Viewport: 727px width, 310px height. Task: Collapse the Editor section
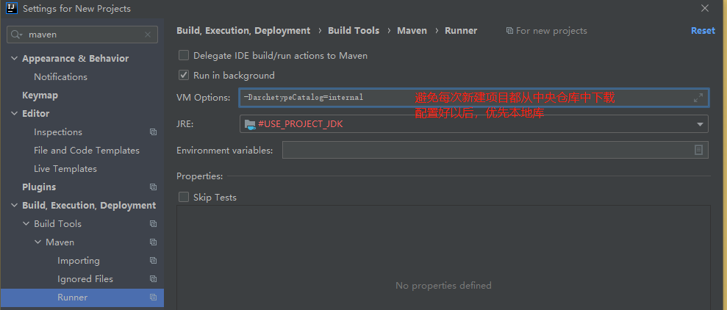click(x=15, y=114)
